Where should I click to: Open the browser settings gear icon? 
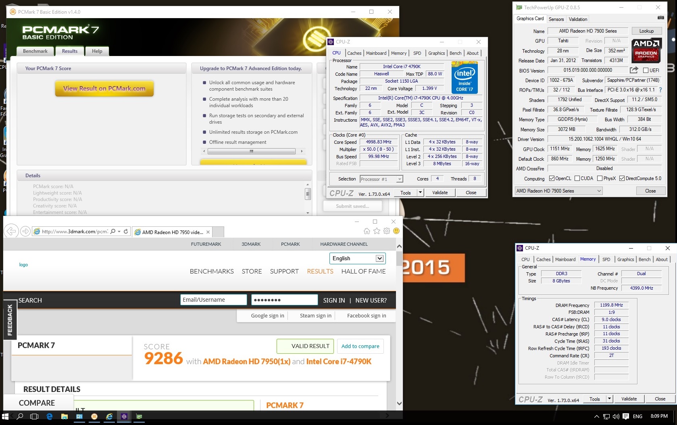[386, 231]
